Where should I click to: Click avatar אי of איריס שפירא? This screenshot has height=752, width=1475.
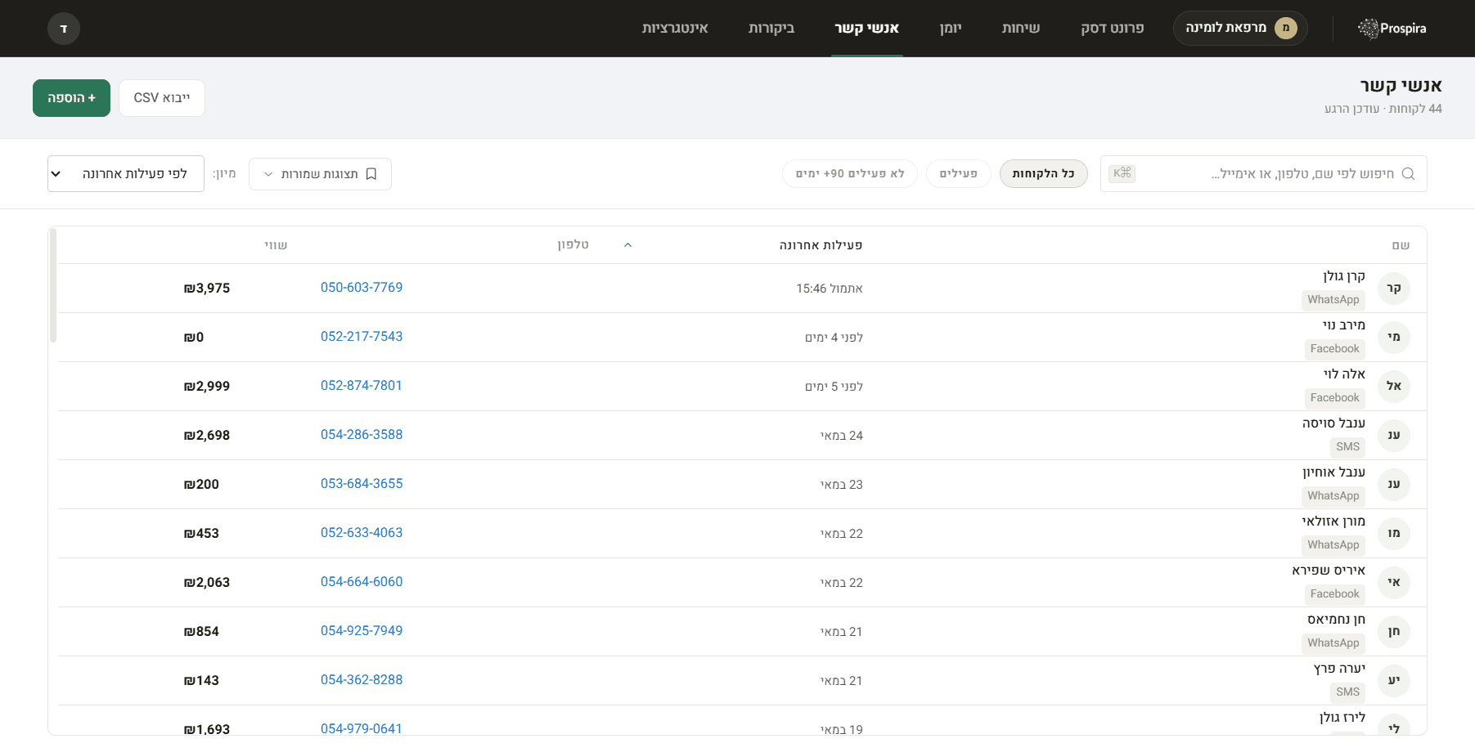(1394, 582)
